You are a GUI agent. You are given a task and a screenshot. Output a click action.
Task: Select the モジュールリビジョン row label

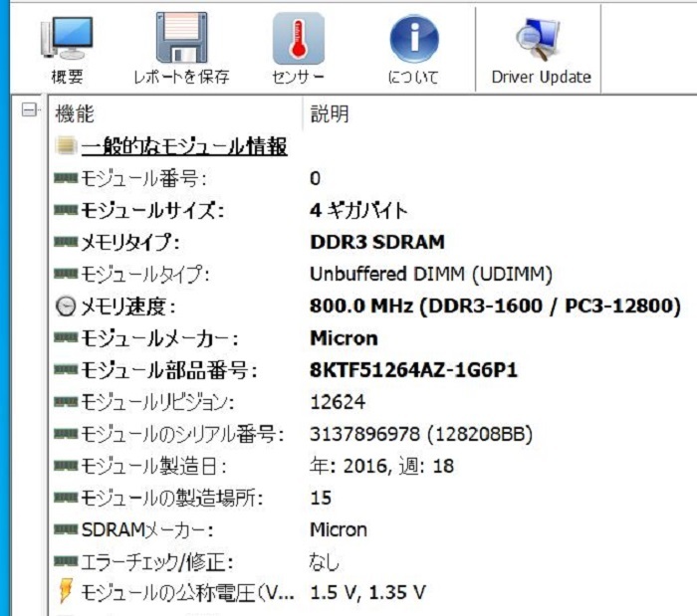click(x=157, y=402)
